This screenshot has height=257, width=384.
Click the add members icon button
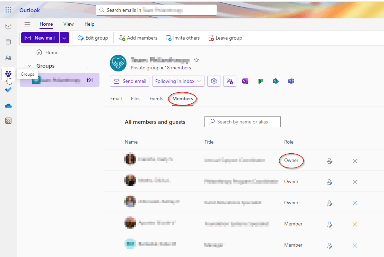point(230,81)
